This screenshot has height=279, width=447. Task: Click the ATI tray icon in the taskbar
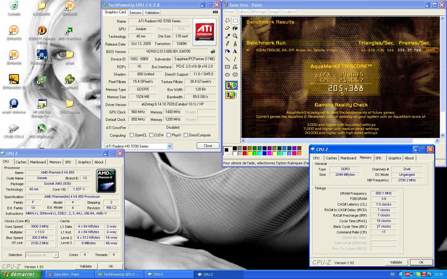pos(407,274)
